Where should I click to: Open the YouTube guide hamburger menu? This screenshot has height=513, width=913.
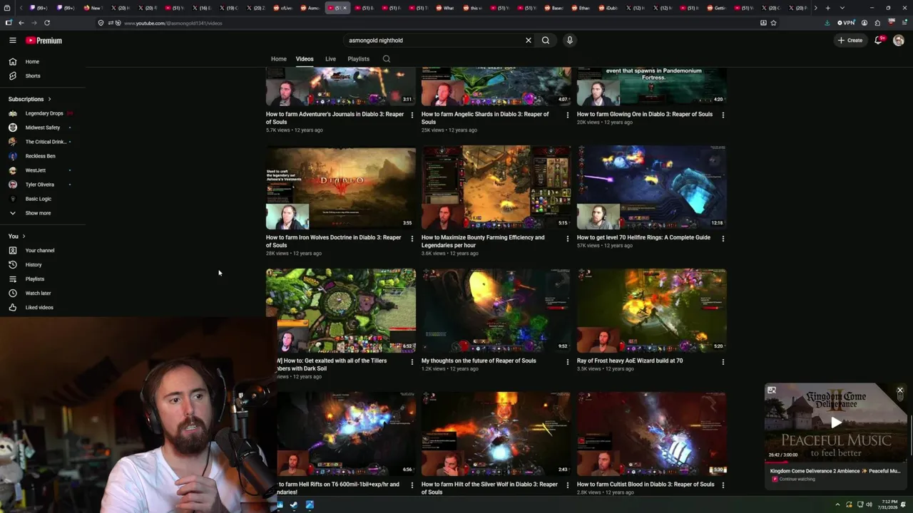(x=12, y=41)
